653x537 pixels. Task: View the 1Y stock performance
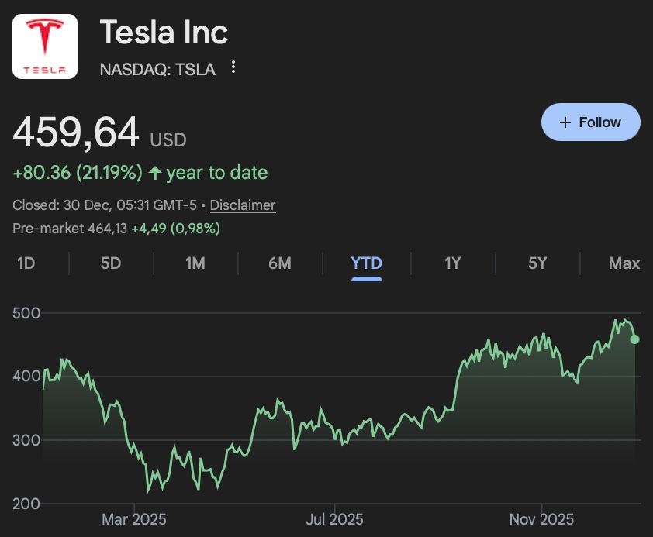click(x=452, y=263)
